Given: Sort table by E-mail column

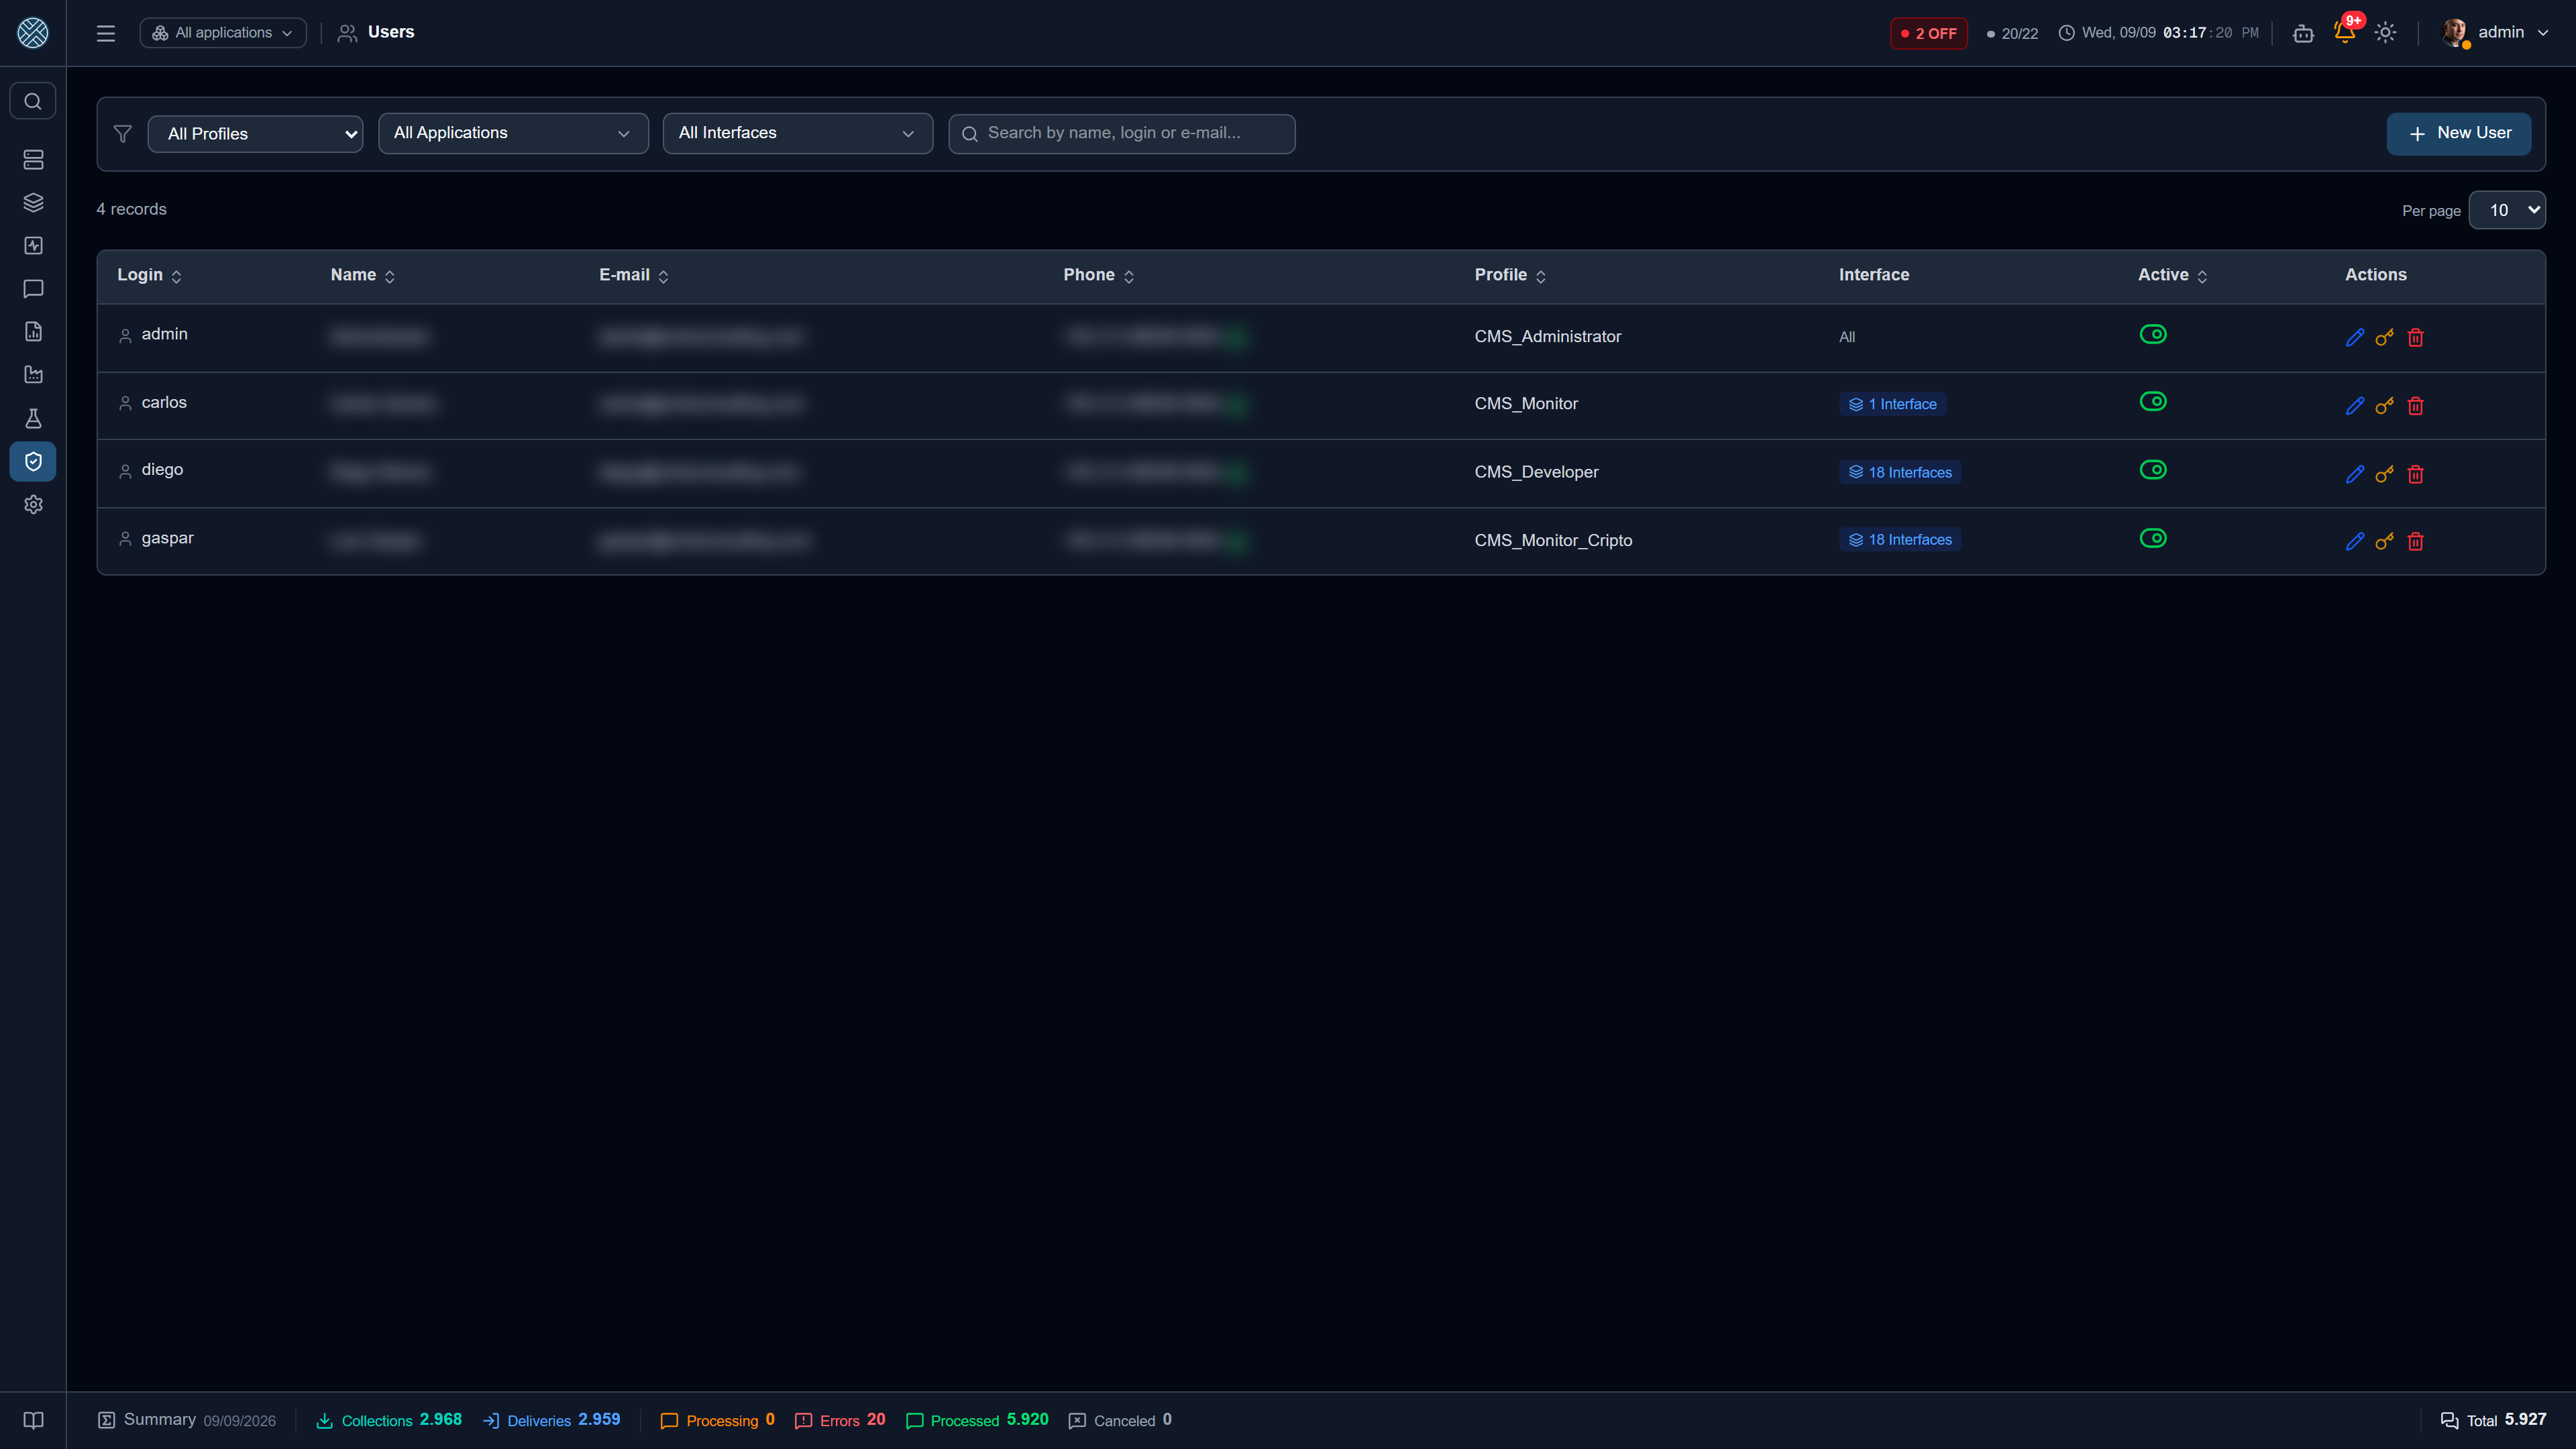Looking at the screenshot, I should [x=634, y=275].
